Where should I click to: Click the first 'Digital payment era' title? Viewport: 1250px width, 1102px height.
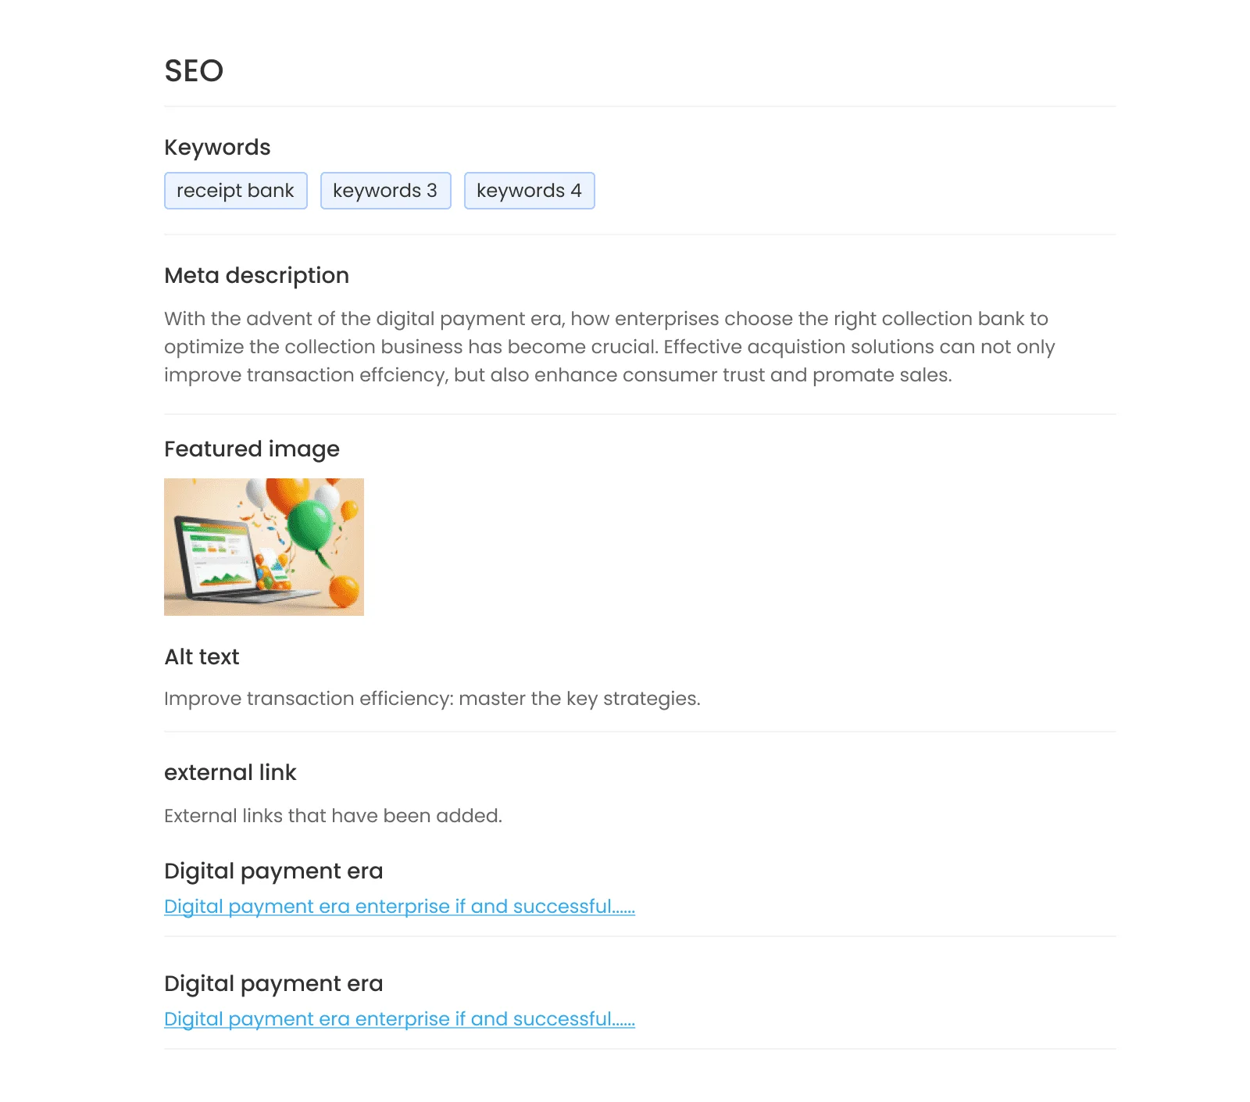tap(273, 871)
